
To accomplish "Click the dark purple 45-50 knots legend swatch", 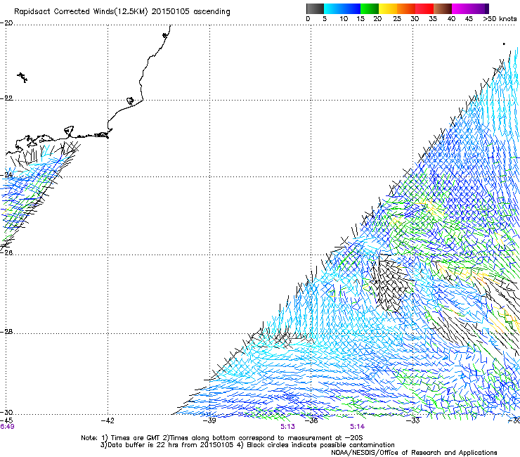I will [479, 8].
